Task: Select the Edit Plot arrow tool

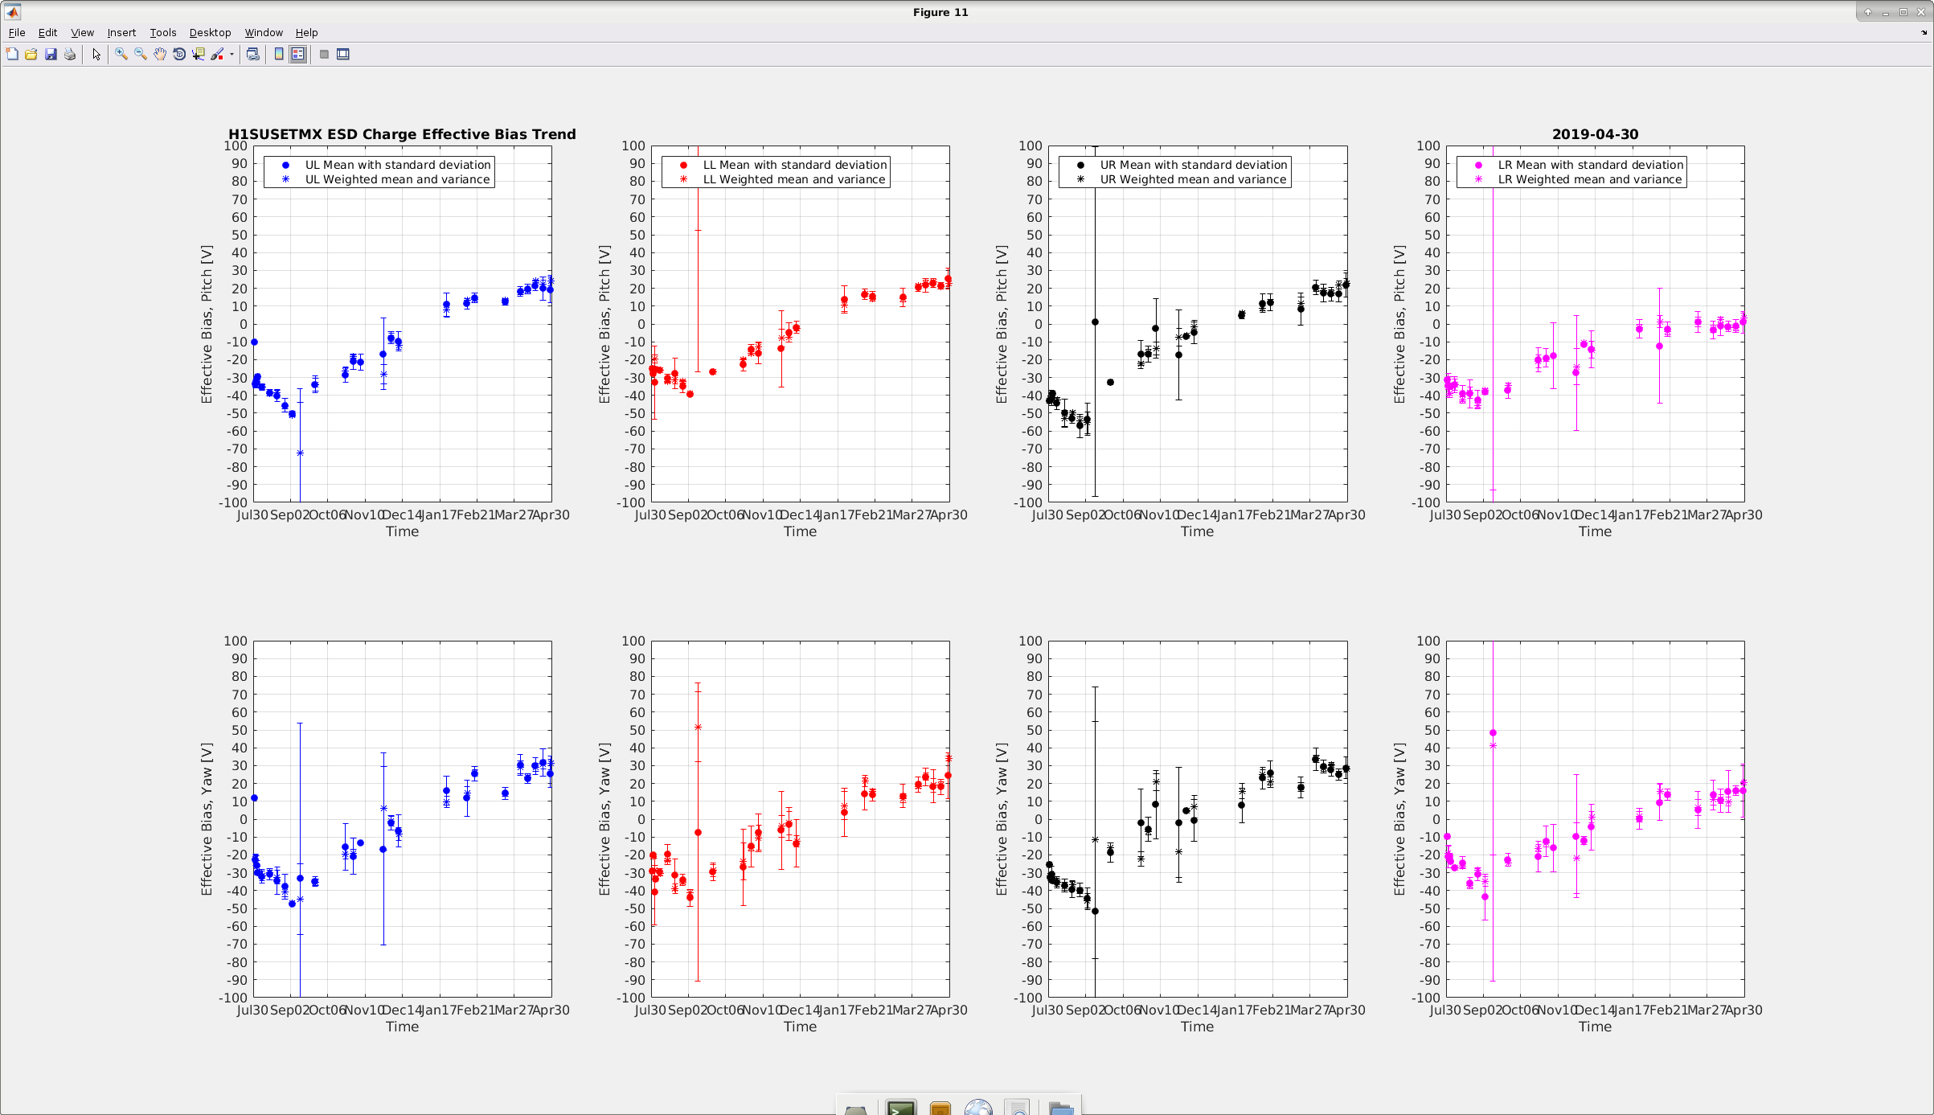Action: [x=96, y=54]
